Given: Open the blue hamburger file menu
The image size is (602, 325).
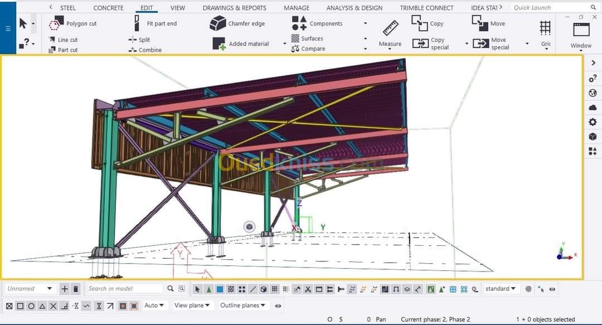Looking at the screenshot, I should pos(8,28).
